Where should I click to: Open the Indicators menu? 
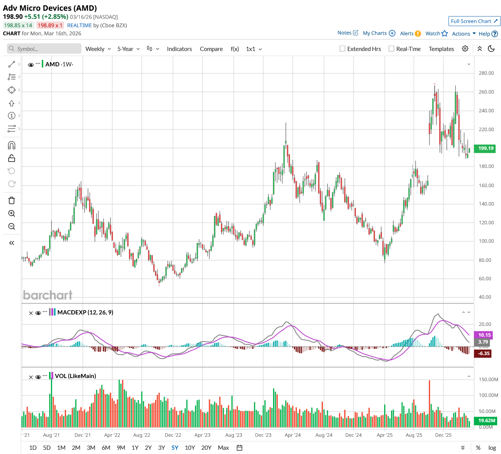coord(179,49)
